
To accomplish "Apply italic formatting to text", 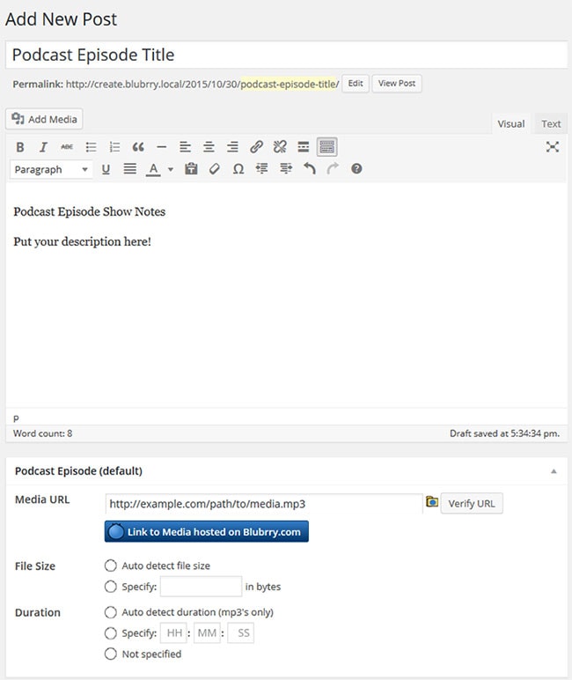I will (x=43, y=147).
